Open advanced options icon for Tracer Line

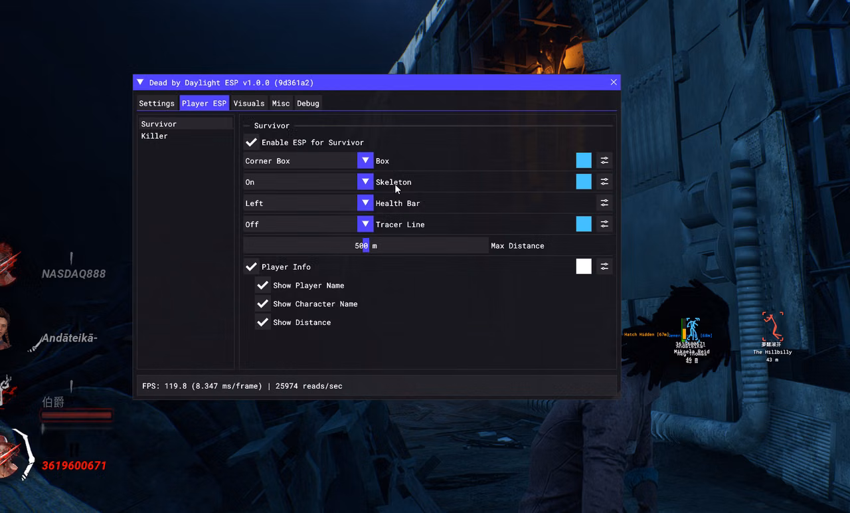click(x=604, y=225)
